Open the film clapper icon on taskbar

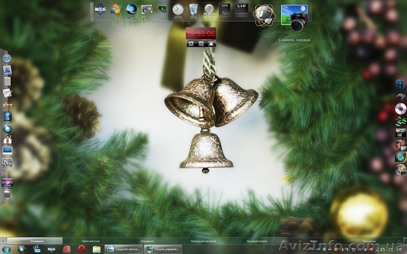37,249
